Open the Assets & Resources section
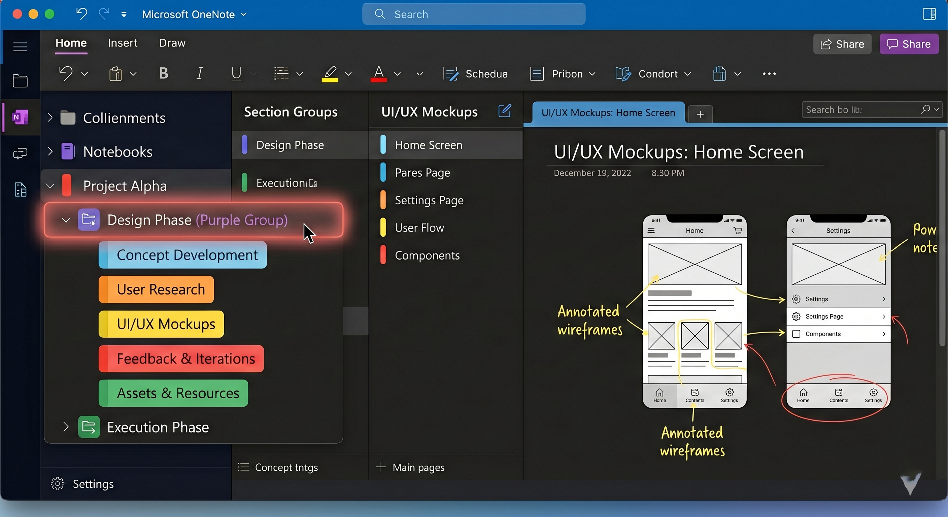This screenshot has height=517, width=948. click(x=173, y=393)
